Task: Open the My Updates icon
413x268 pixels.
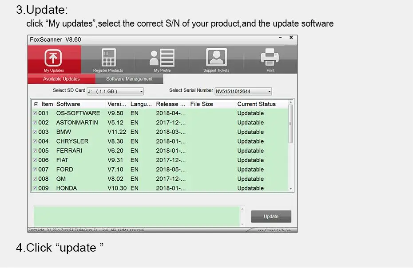Action: pyautogui.click(x=53, y=58)
